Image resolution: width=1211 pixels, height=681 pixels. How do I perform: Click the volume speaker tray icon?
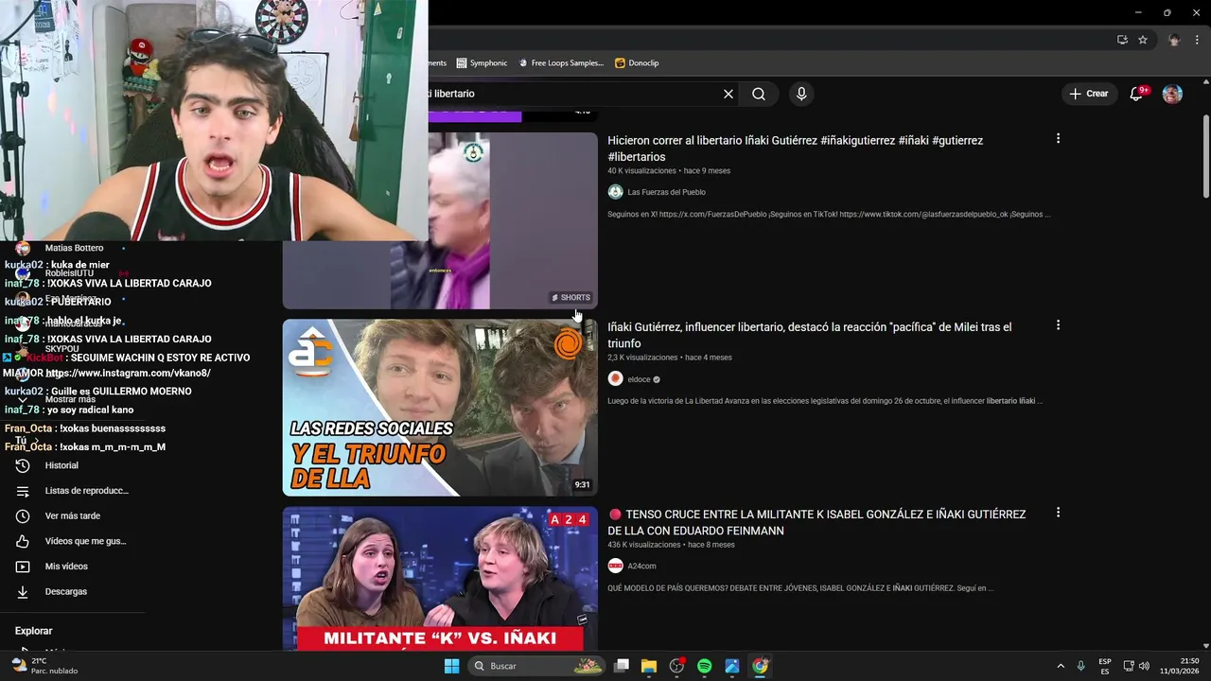coord(1145,666)
